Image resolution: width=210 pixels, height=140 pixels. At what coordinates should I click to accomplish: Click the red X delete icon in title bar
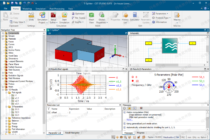33,3
